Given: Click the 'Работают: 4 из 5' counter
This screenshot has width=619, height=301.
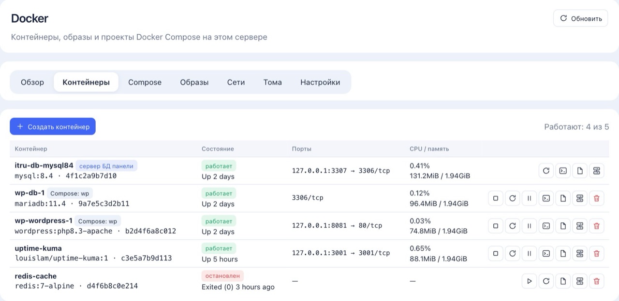Looking at the screenshot, I should pos(576,127).
